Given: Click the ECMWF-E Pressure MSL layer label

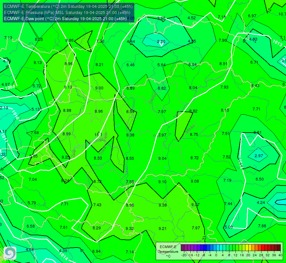Looking at the screenshot, I should (67, 13).
